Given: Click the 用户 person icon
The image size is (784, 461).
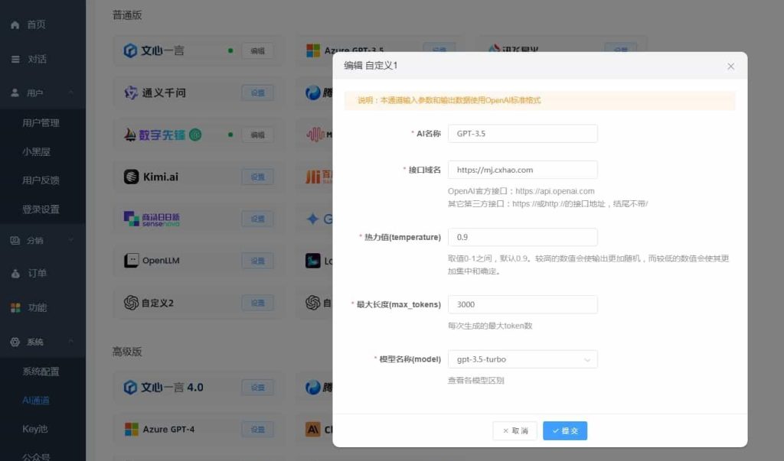Looking at the screenshot, I should click(15, 93).
